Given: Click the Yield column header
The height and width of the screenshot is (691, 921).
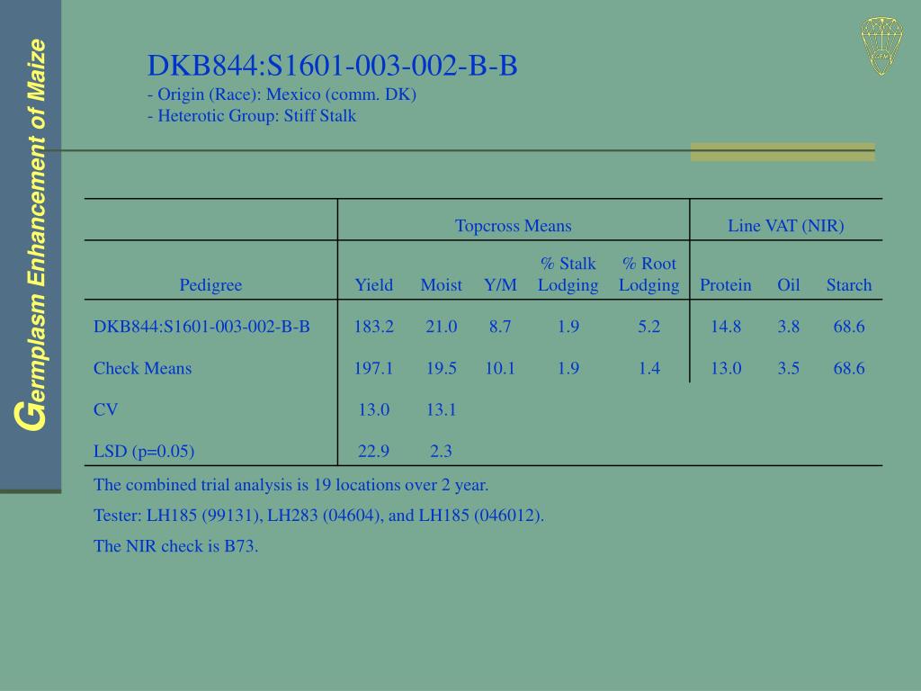Looking at the screenshot, I should (x=373, y=285).
